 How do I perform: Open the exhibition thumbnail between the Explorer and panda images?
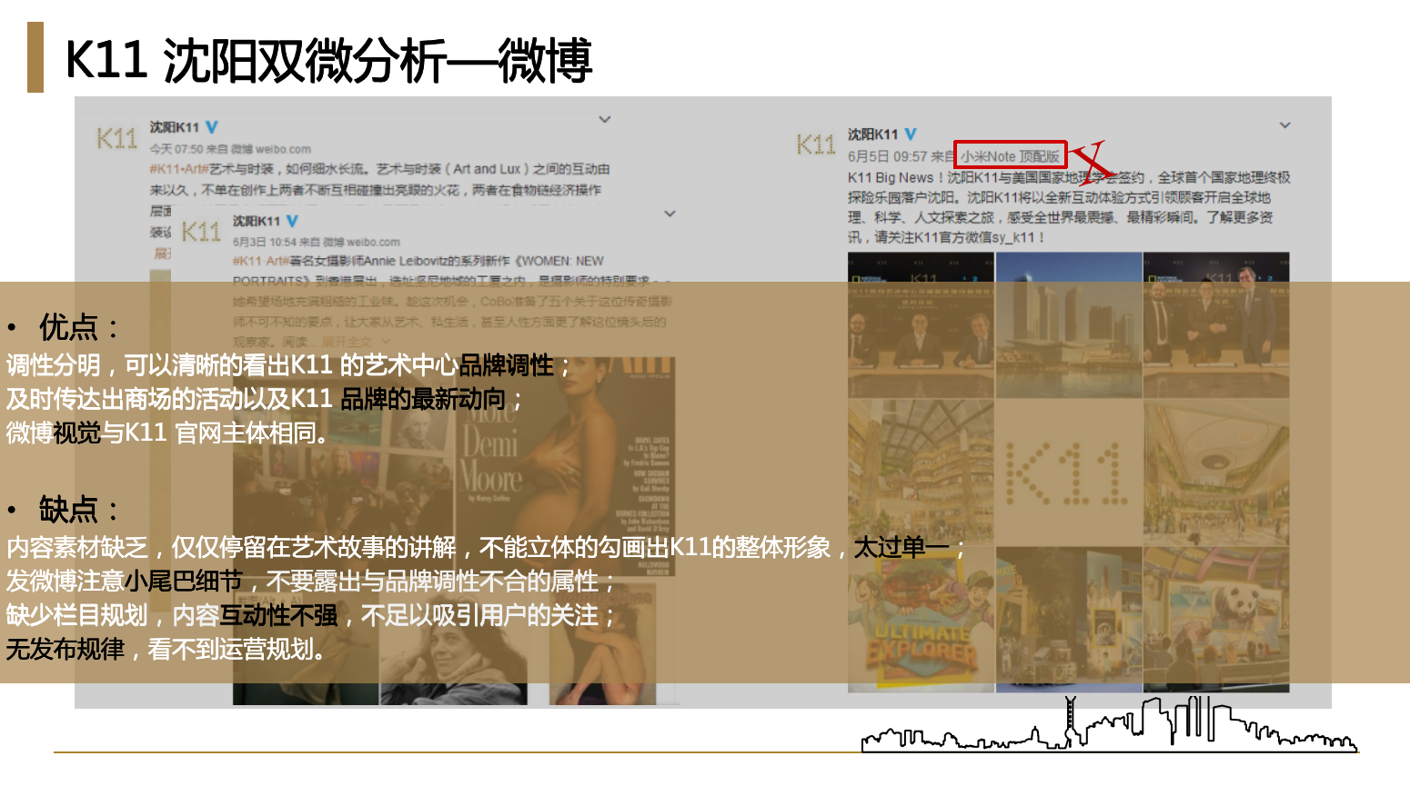[x=1069, y=620]
